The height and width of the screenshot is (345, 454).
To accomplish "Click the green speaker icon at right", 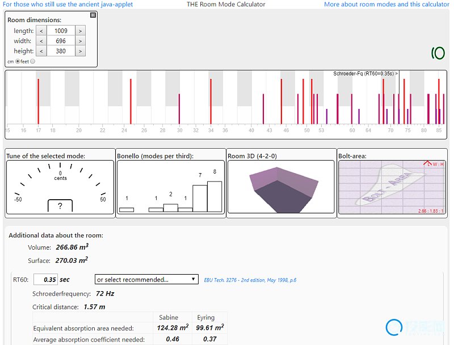I will [438, 53].
